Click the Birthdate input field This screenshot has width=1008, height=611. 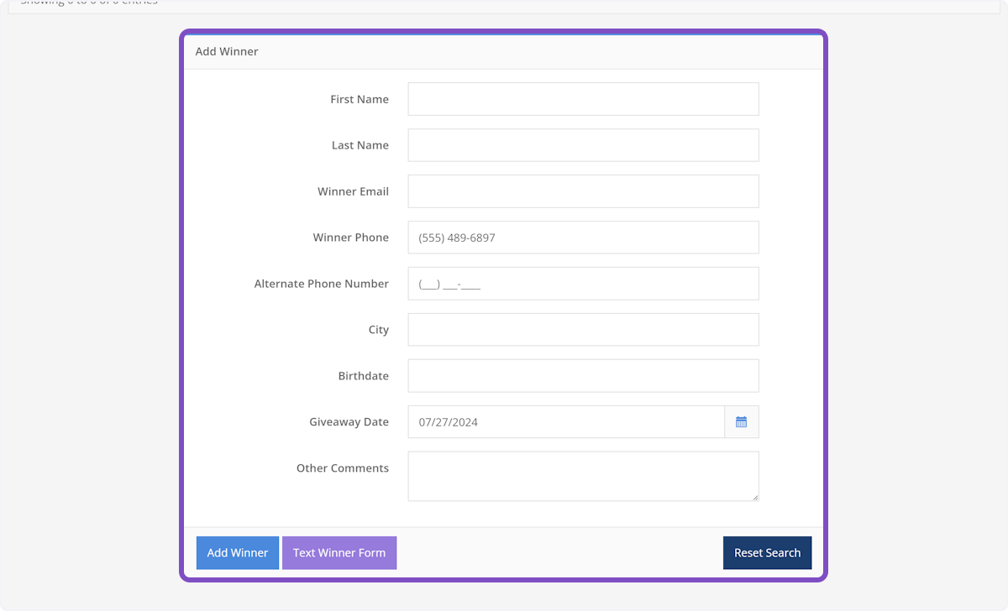coord(583,375)
